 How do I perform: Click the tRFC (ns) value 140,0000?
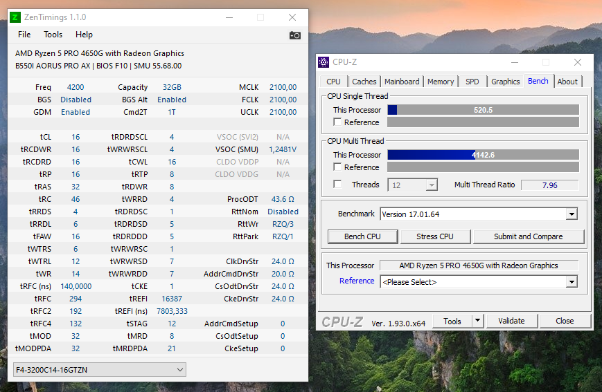click(76, 286)
